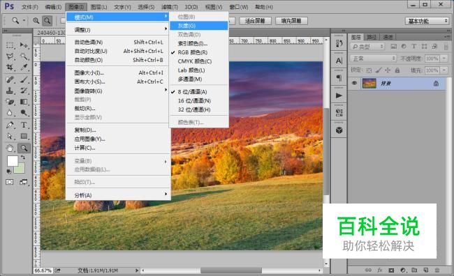Toggle layer filtering switch on/off

[x=446, y=47]
